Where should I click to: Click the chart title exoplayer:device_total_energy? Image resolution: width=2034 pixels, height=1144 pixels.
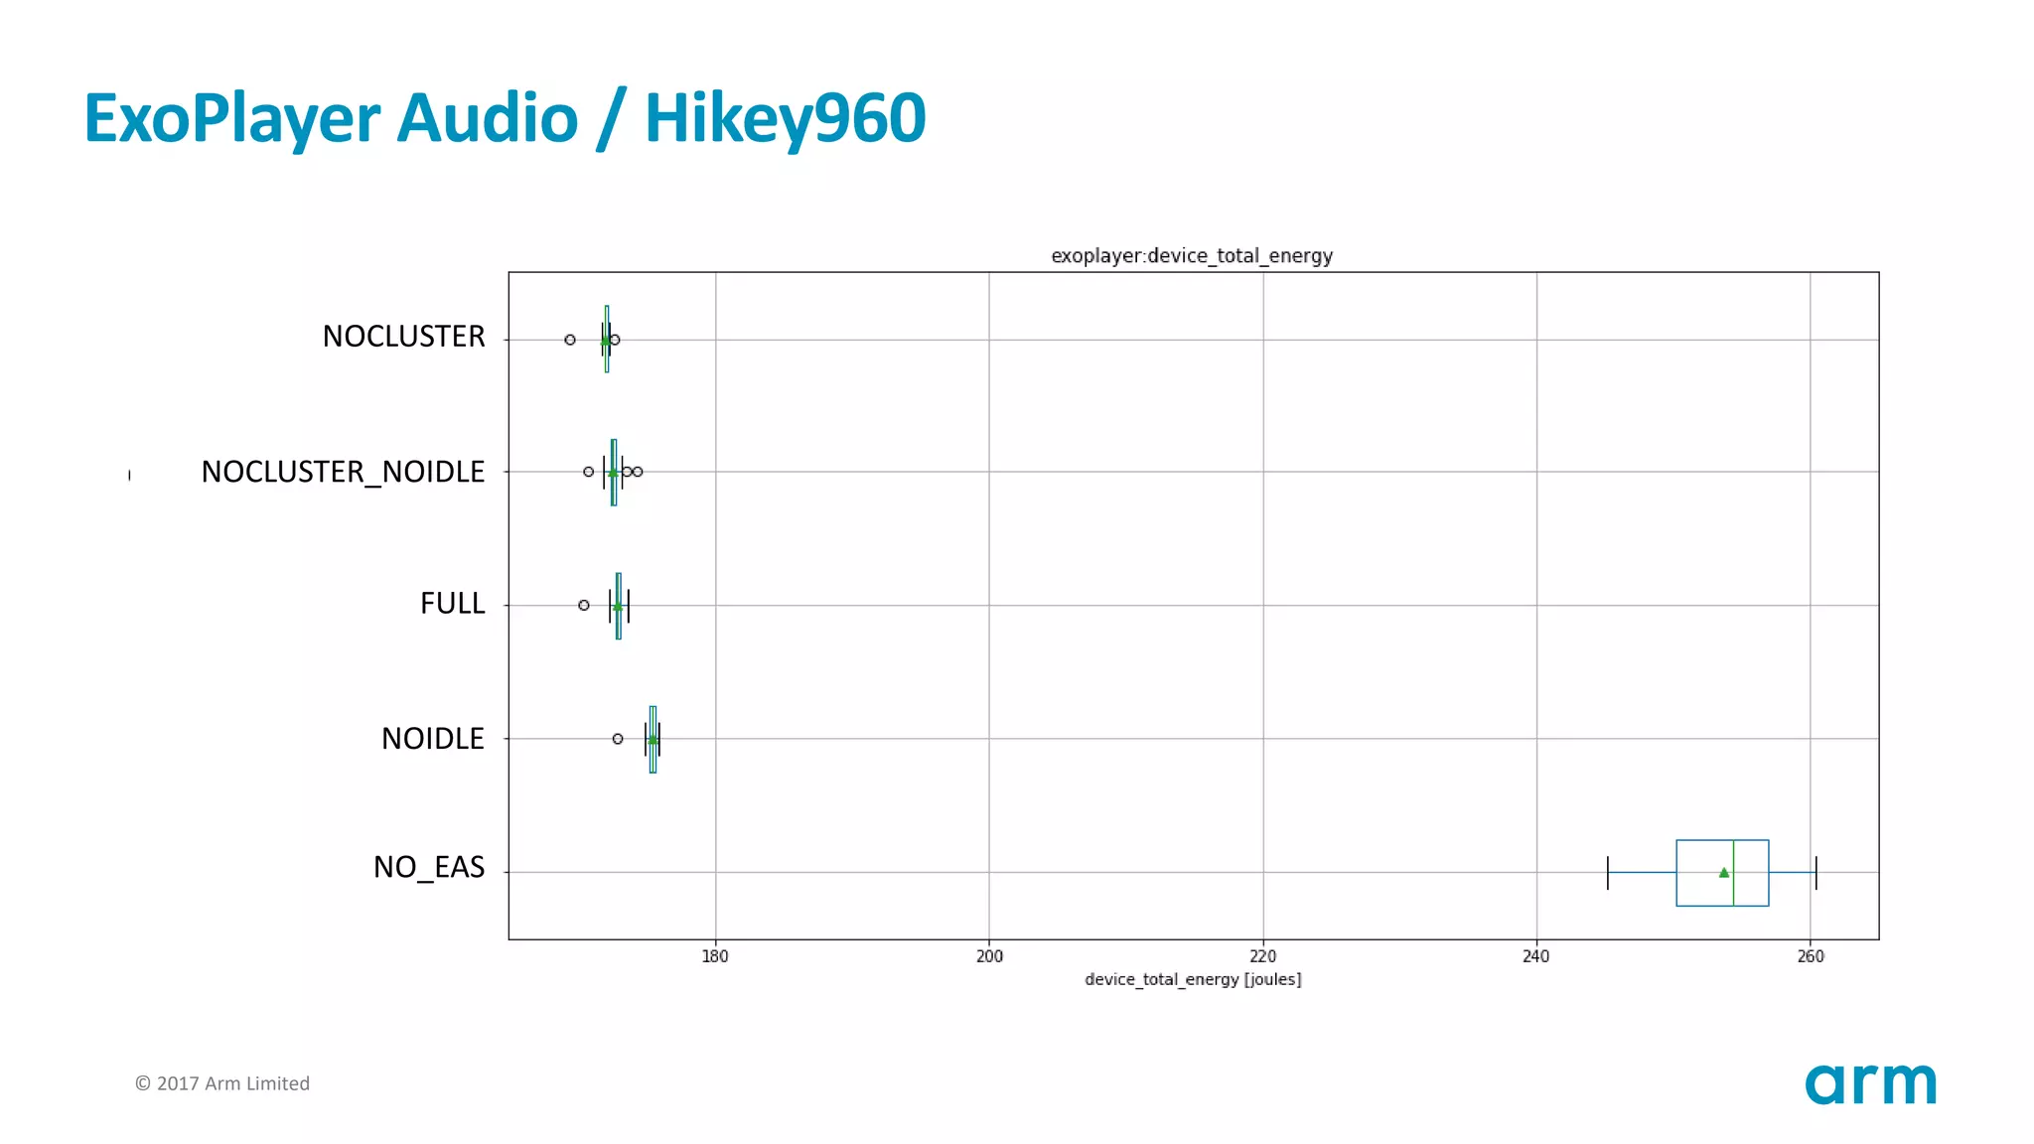(x=1192, y=256)
